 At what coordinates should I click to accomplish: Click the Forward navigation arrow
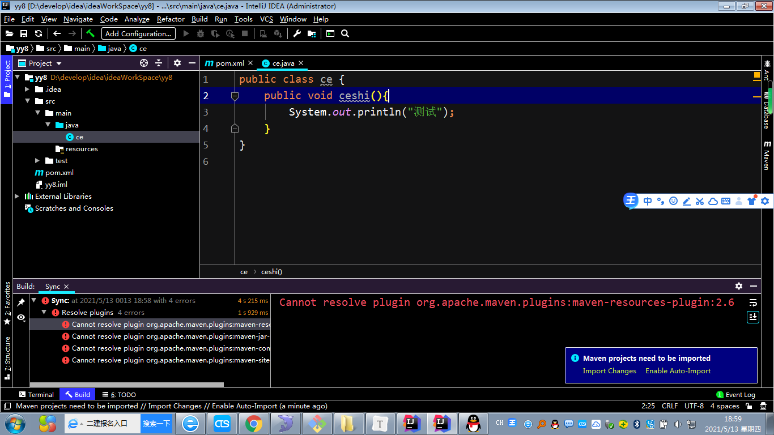tap(72, 33)
